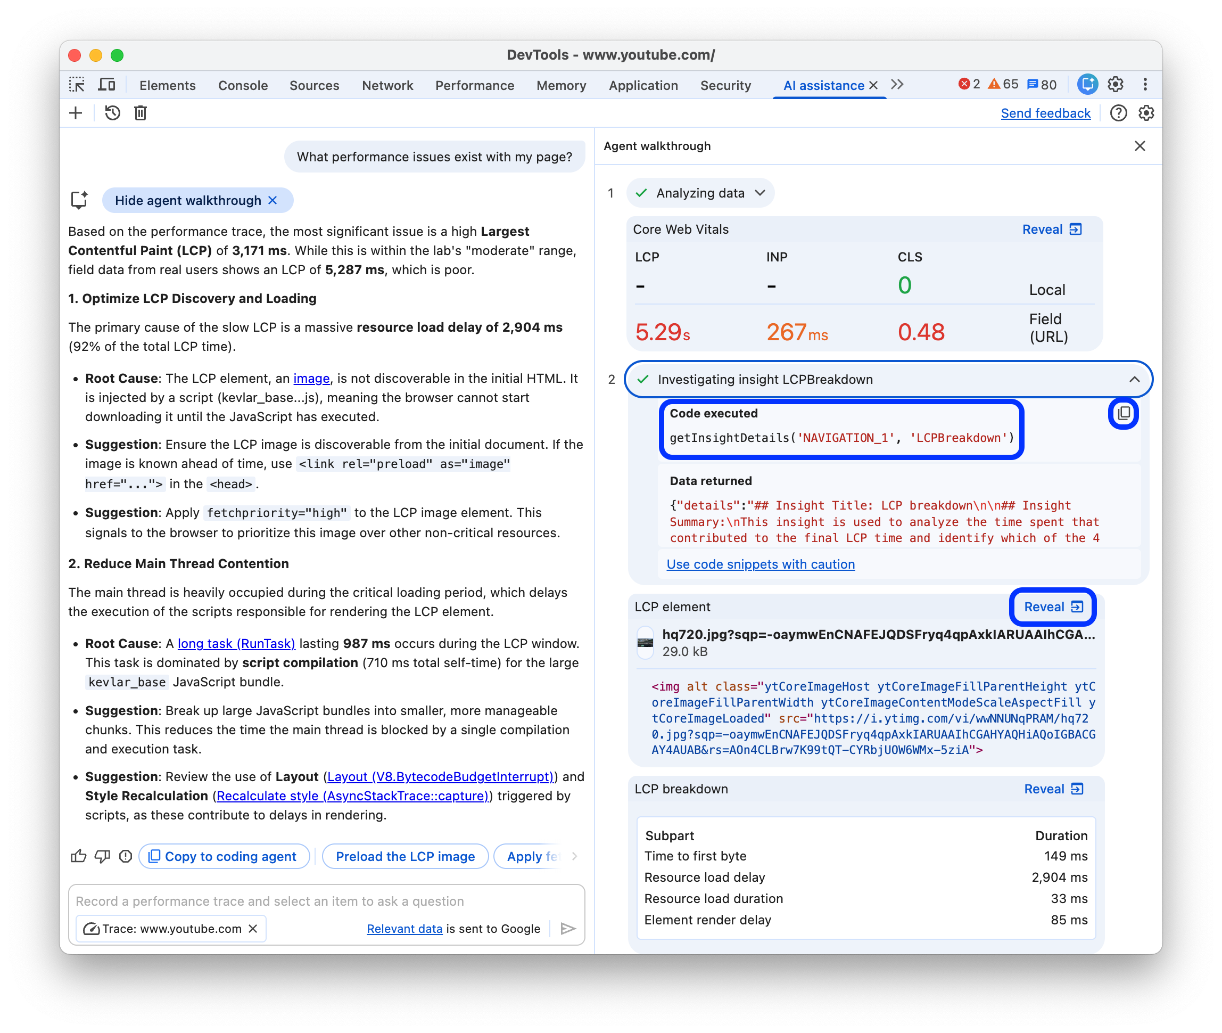Open the Performance tab
1222x1033 pixels.
point(475,86)
